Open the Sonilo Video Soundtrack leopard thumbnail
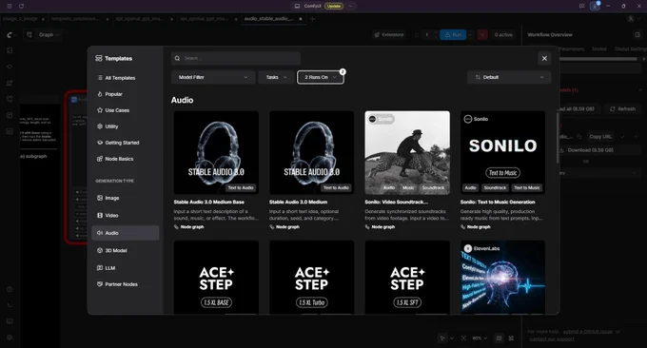 [x=407, y=152]
